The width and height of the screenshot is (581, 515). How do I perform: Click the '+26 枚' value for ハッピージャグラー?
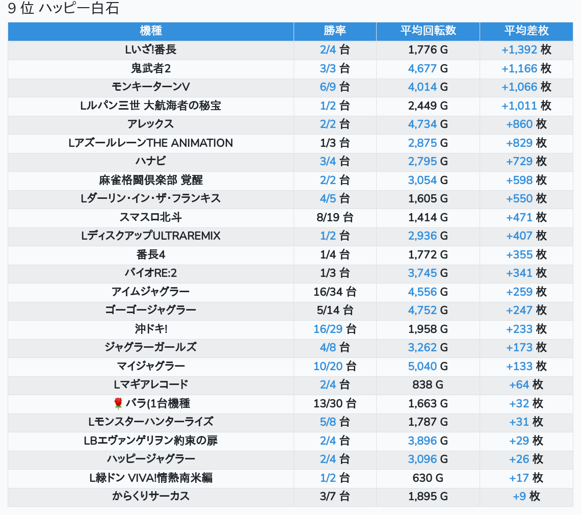click(526, 459)
